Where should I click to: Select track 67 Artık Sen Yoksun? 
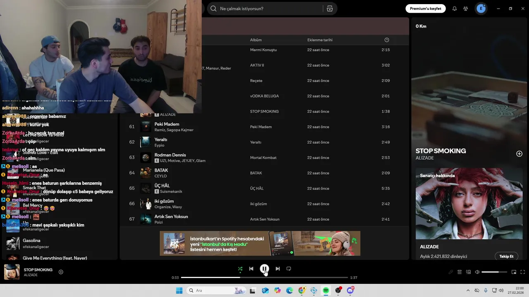(x=264, y=219)
